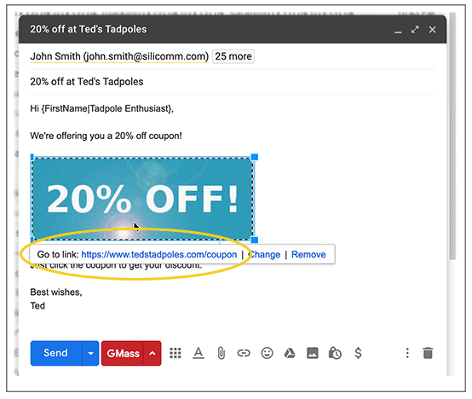The width and height of the screenshot is (472, 399).
Task: Click the blue Send button
Action: click(56, 353)
